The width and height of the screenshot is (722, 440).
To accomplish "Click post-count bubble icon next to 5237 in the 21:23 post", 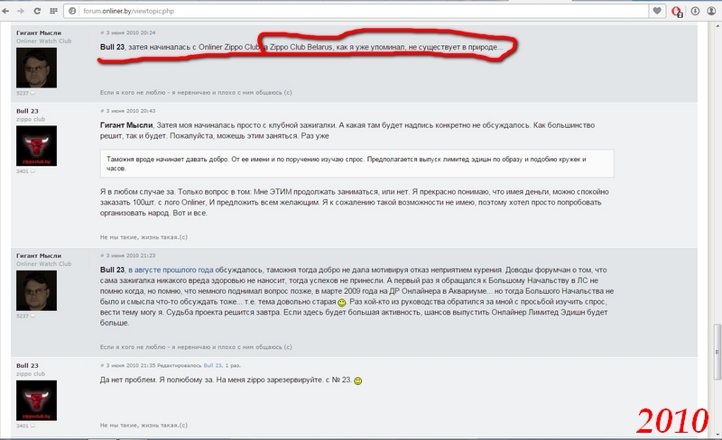I will [x=32, y=316].
